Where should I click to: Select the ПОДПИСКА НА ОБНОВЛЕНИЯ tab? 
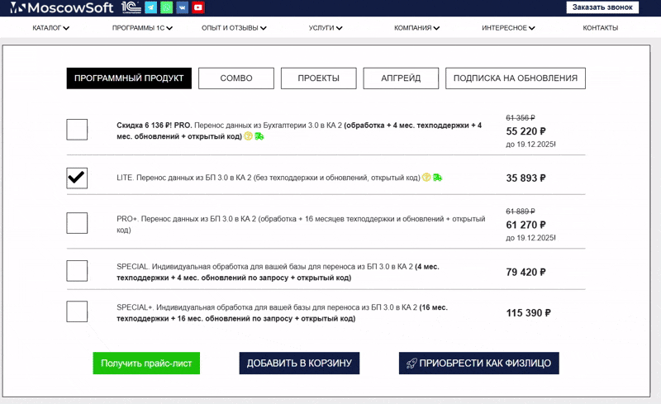(x=515, y=78)
